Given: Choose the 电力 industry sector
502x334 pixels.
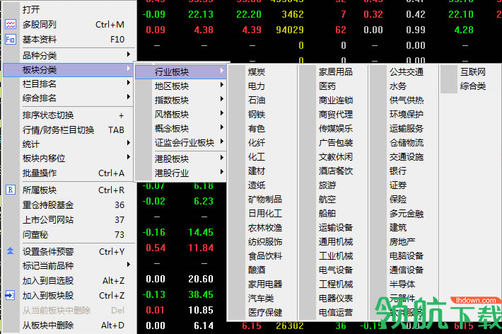Looking at the screenshot, I should 257,86.
